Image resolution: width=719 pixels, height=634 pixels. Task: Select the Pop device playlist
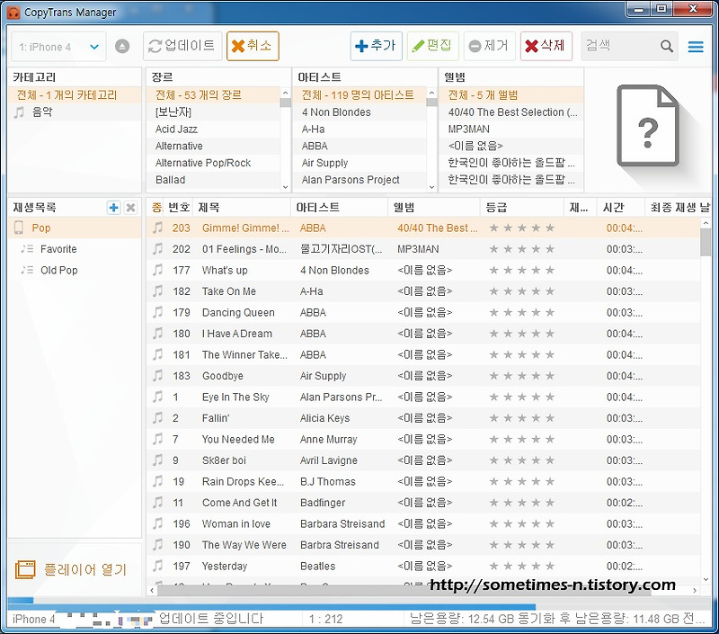[x=75, y=228]
